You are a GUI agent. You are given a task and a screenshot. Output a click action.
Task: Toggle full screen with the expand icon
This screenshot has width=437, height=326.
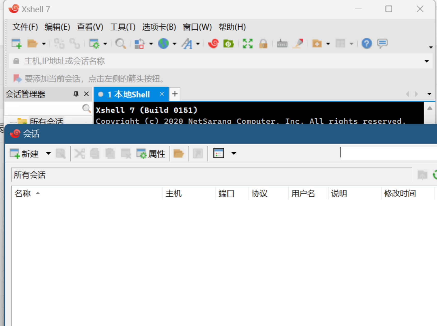[247, 43]
